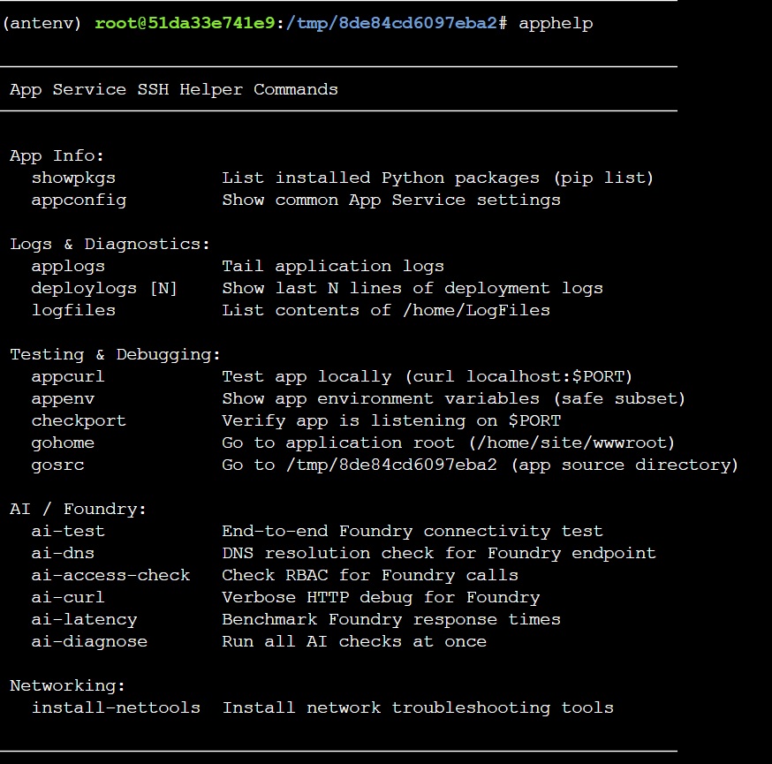
Task: Click the ai-test command name
Action: click(68, 531)
